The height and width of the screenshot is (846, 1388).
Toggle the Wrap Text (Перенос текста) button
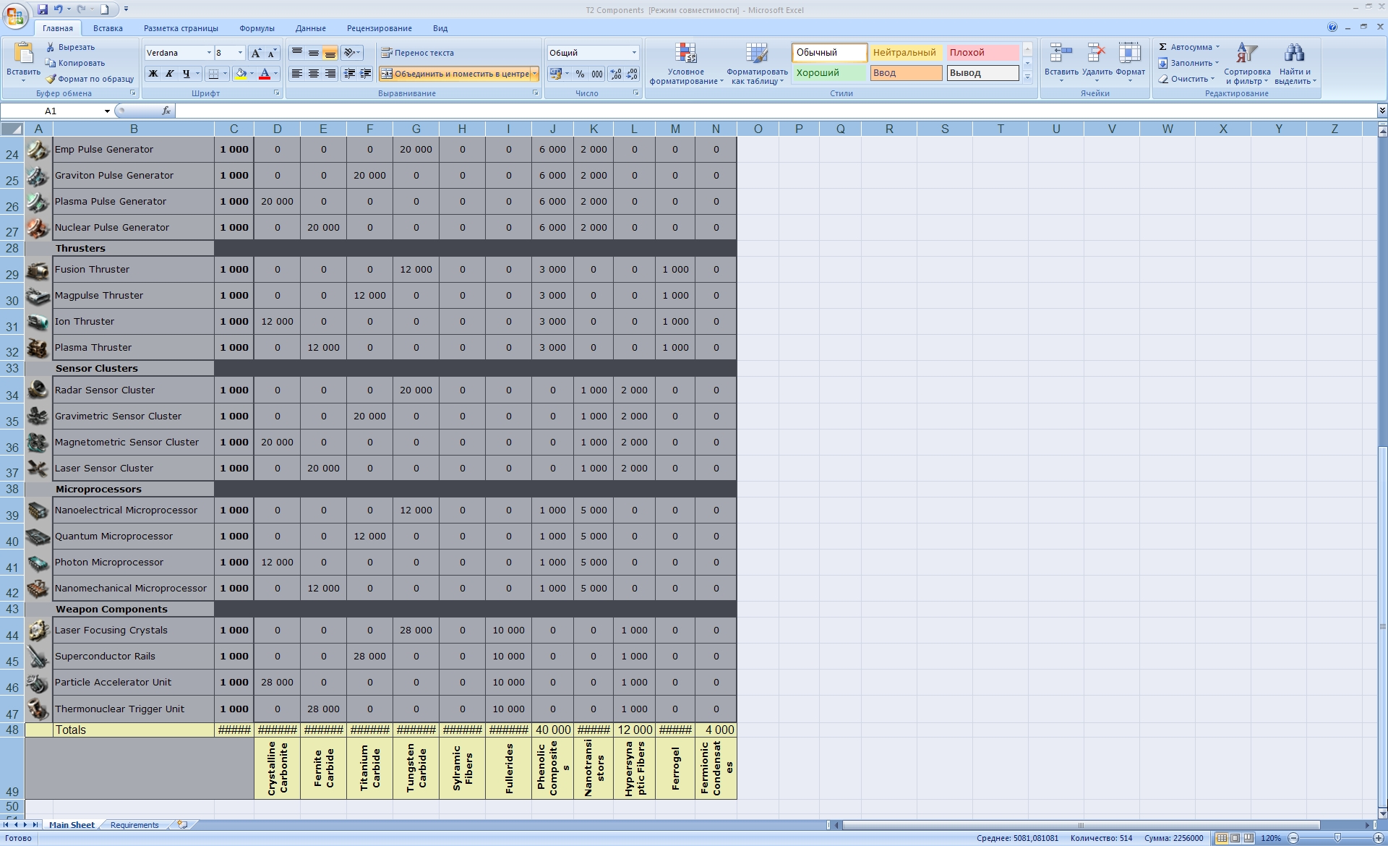coord(418,53)
